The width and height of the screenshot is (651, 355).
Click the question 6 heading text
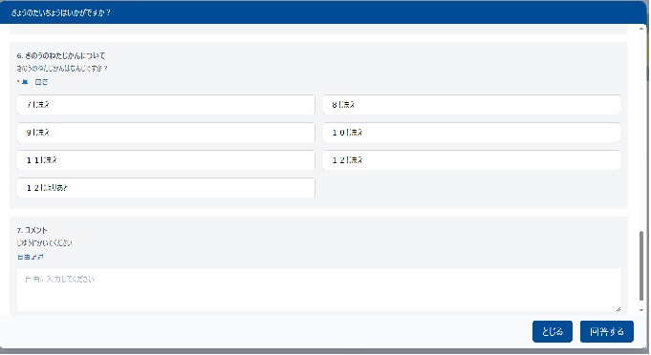tap(61, 56)
